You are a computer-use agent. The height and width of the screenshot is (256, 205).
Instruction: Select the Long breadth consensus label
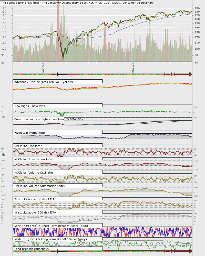pyautogui.click(x=31, y=249)
